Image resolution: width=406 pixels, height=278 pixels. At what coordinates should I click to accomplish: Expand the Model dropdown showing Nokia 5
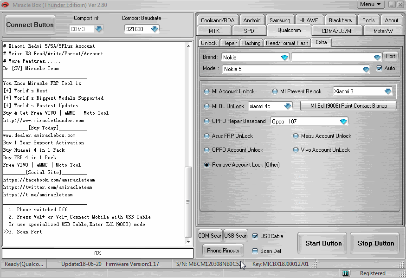tap(366, 69)
